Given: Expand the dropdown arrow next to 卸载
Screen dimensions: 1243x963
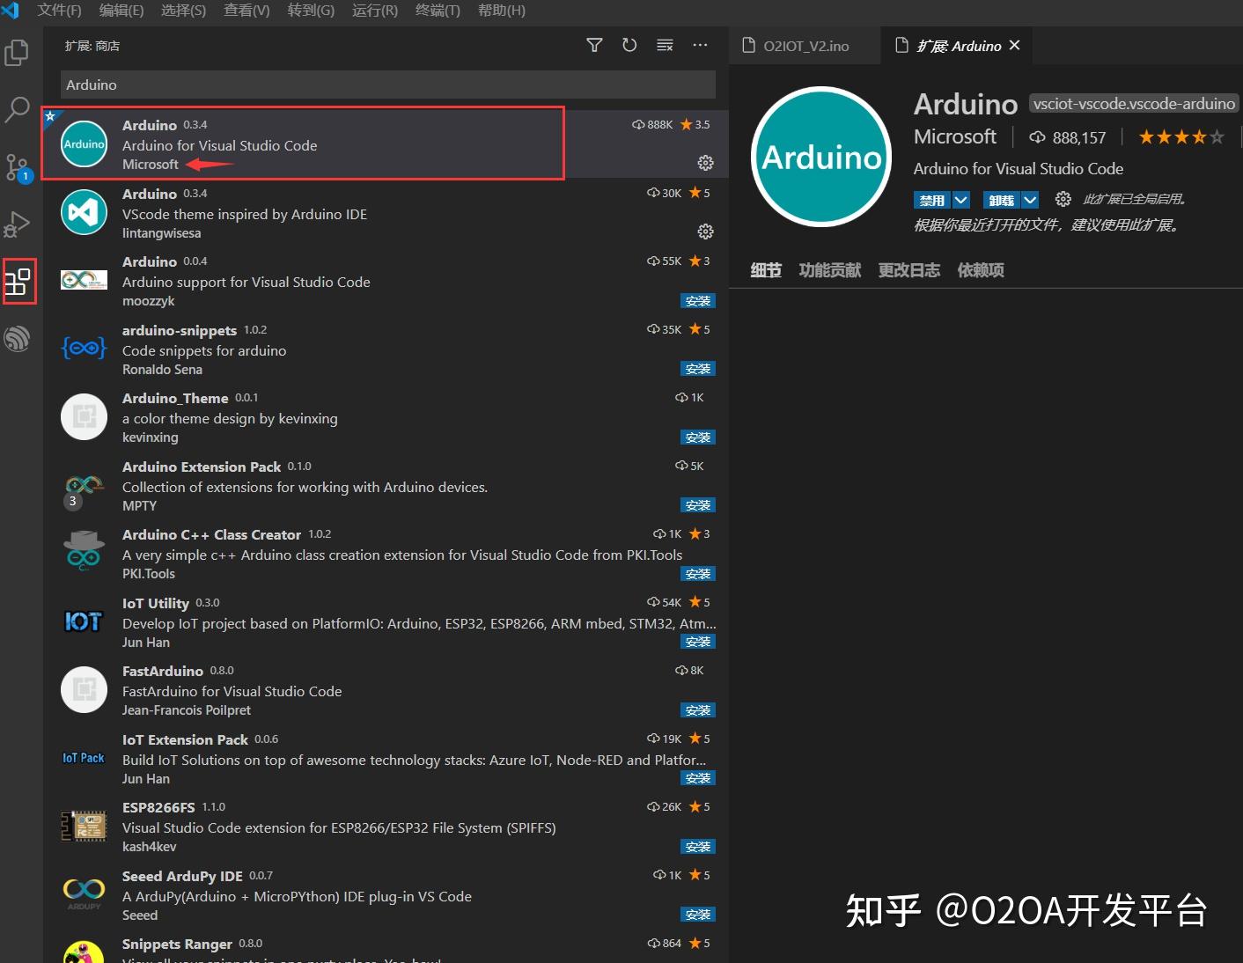Looking at the screenshot, I should tap(1030, 200).
